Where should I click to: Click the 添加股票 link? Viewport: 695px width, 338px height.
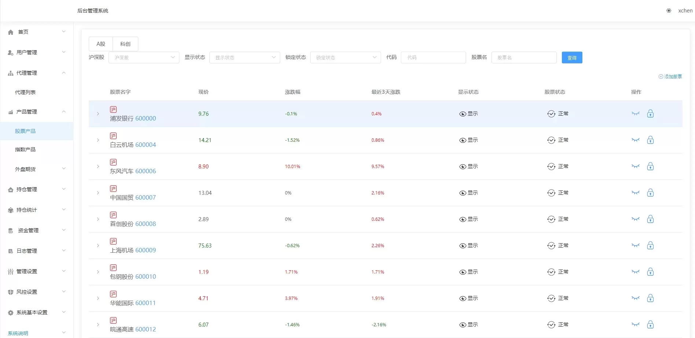pyautogui.click(x=670, y=77)
